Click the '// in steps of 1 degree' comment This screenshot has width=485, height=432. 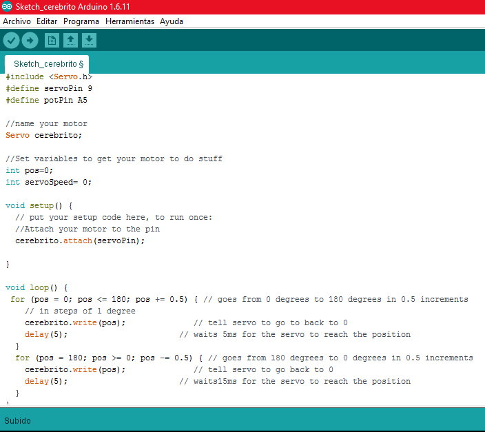tap(80, 311)
